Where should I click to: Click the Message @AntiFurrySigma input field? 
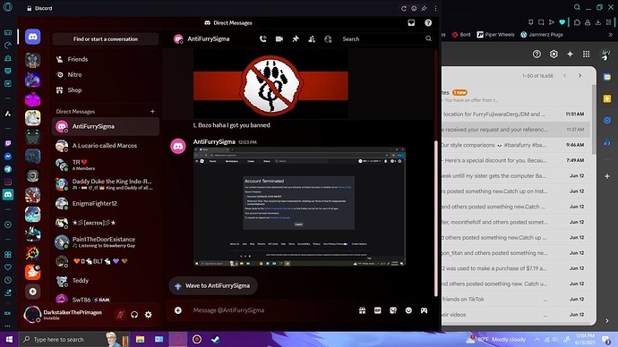click(x=272, y=310)
